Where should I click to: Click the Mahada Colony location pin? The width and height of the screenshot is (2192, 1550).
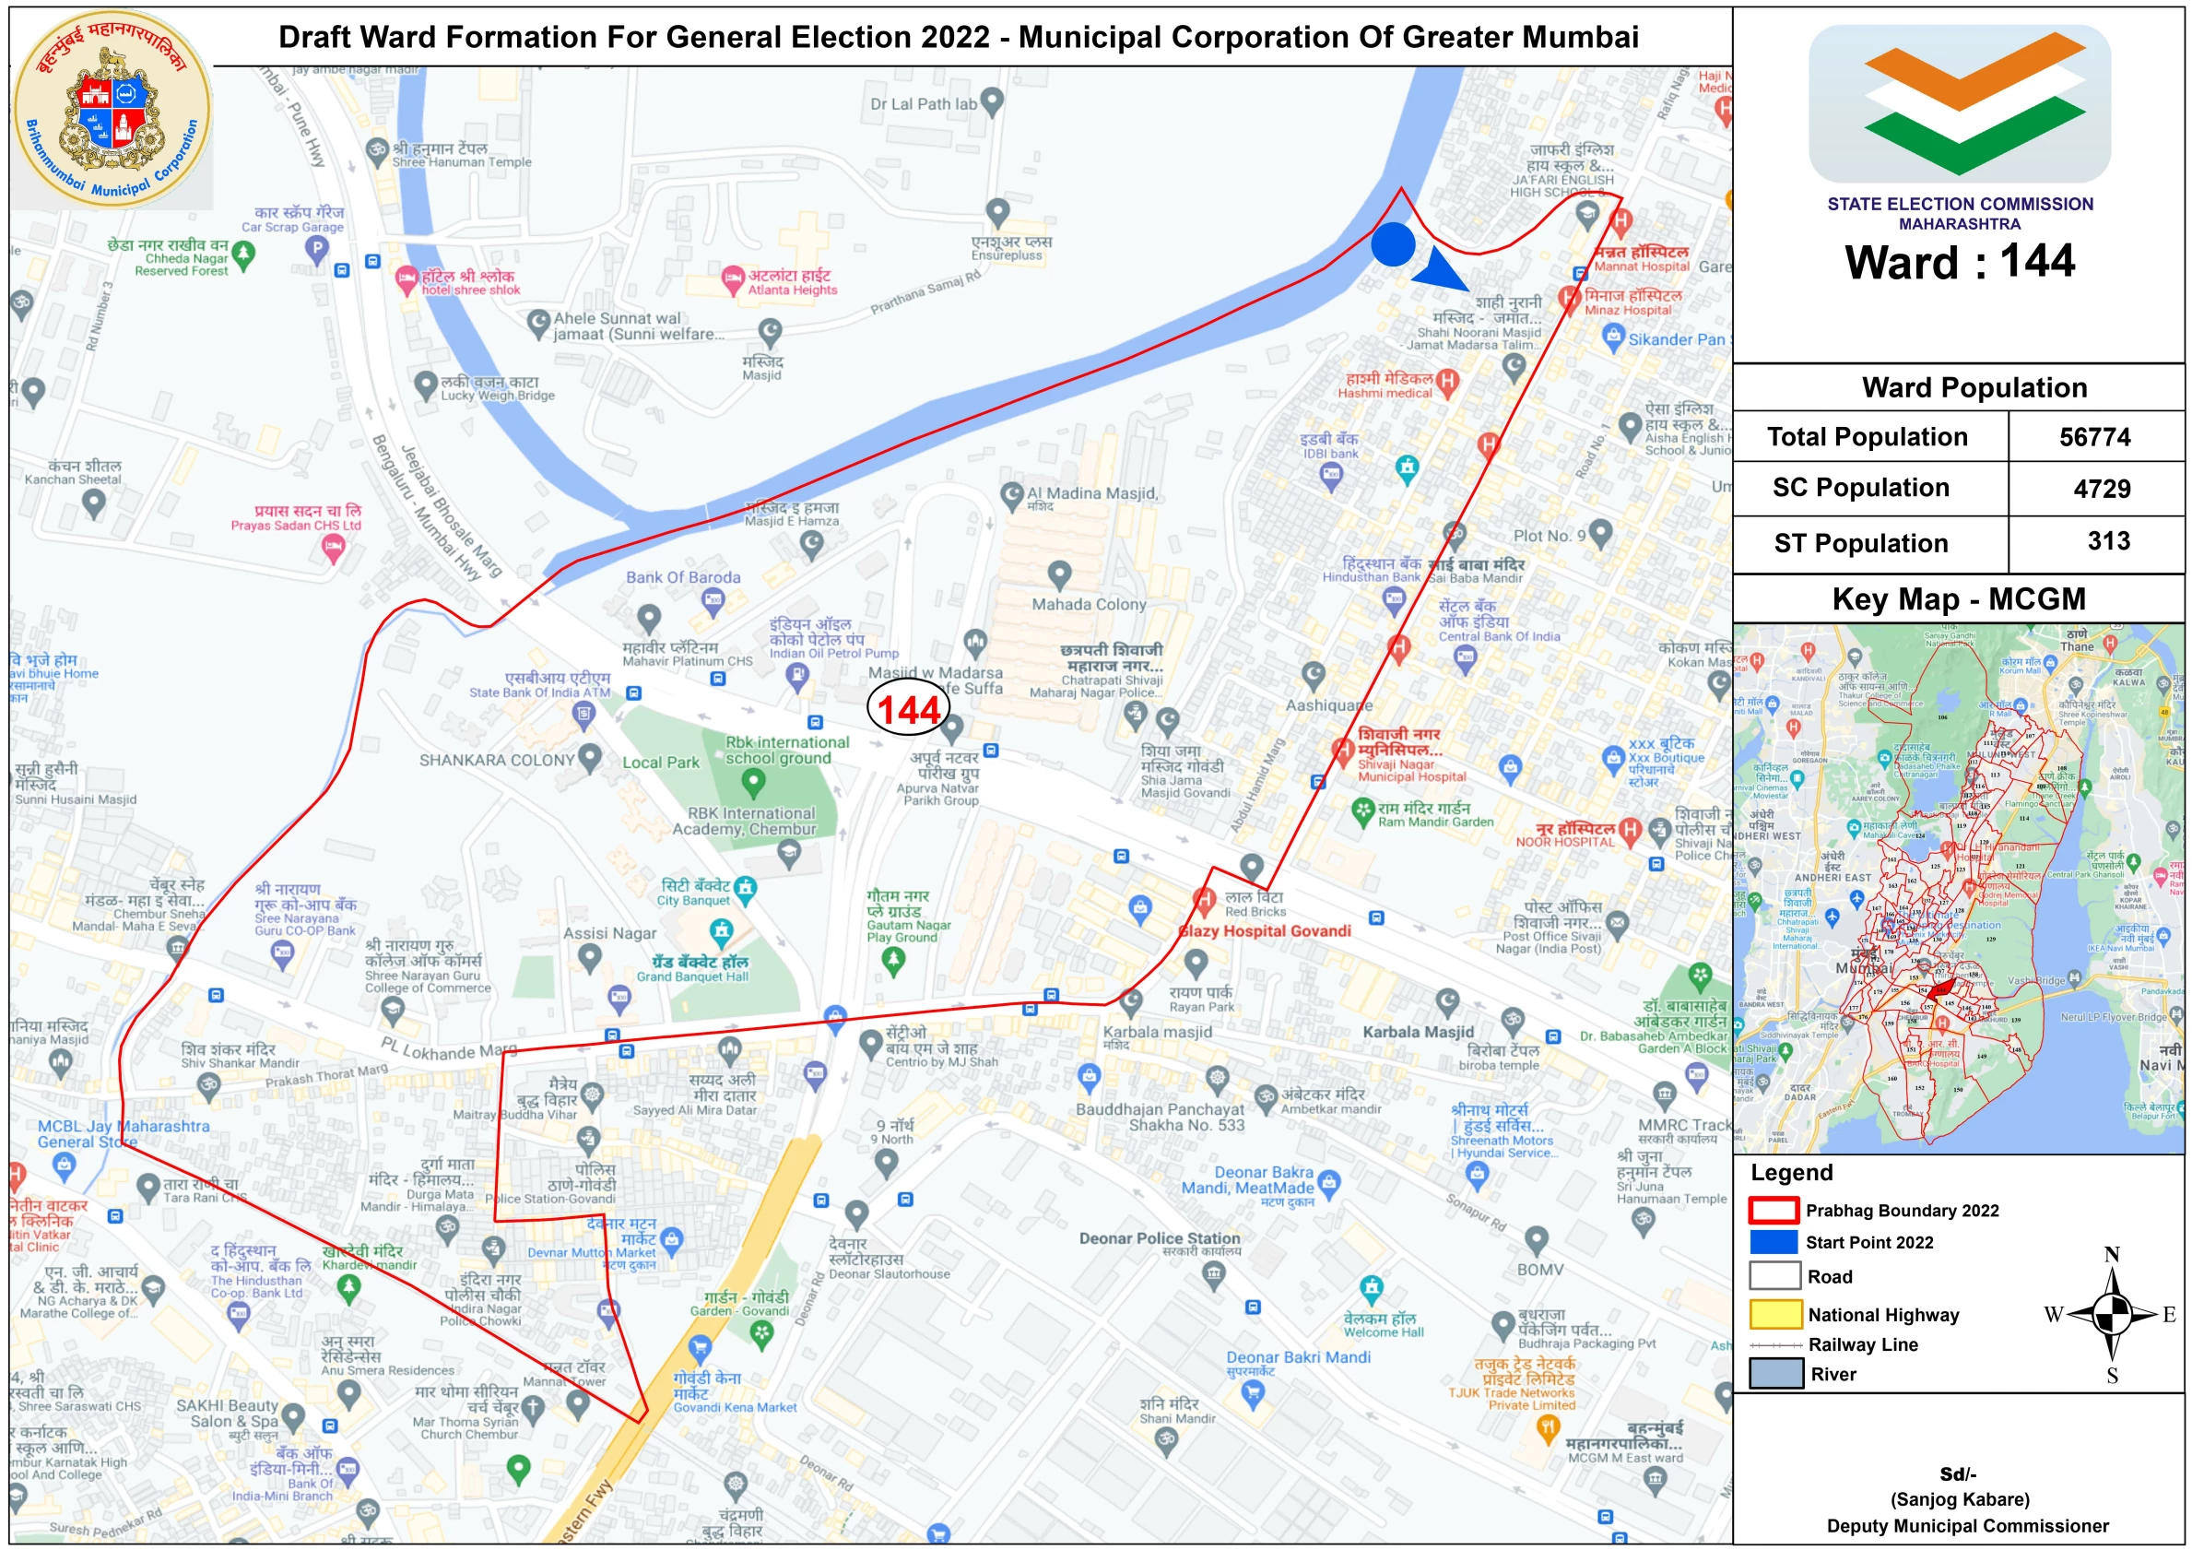pyautogui.click(x=1059, y=575)
